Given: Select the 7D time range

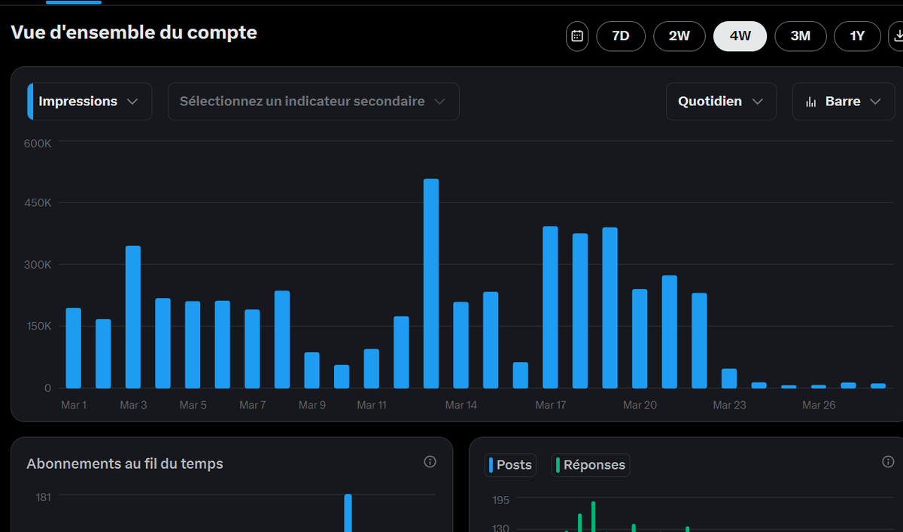Looking at the screenshot, I should [x=621, y=35].
